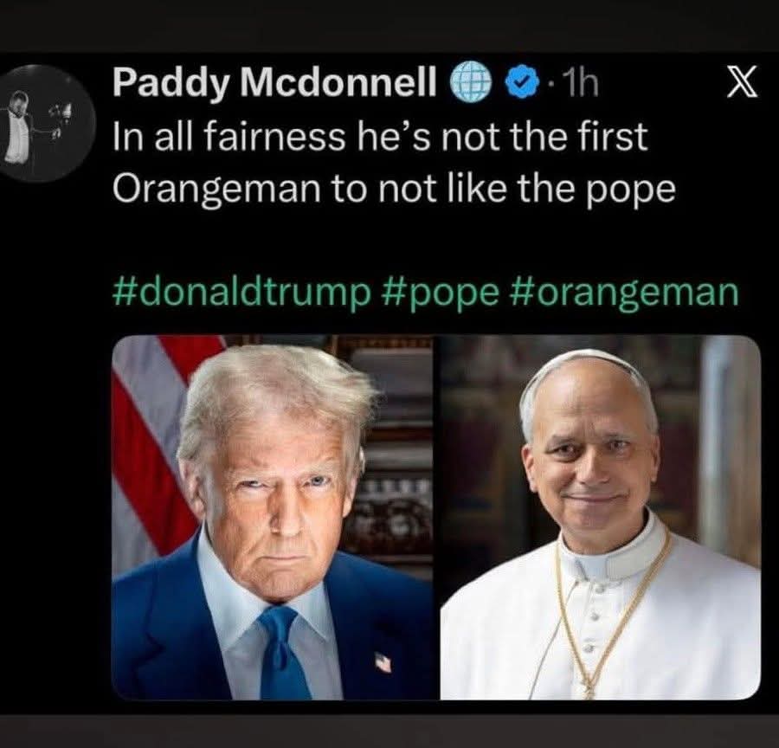Click the "In all fairness" tweet line

(x=381, y=138)
